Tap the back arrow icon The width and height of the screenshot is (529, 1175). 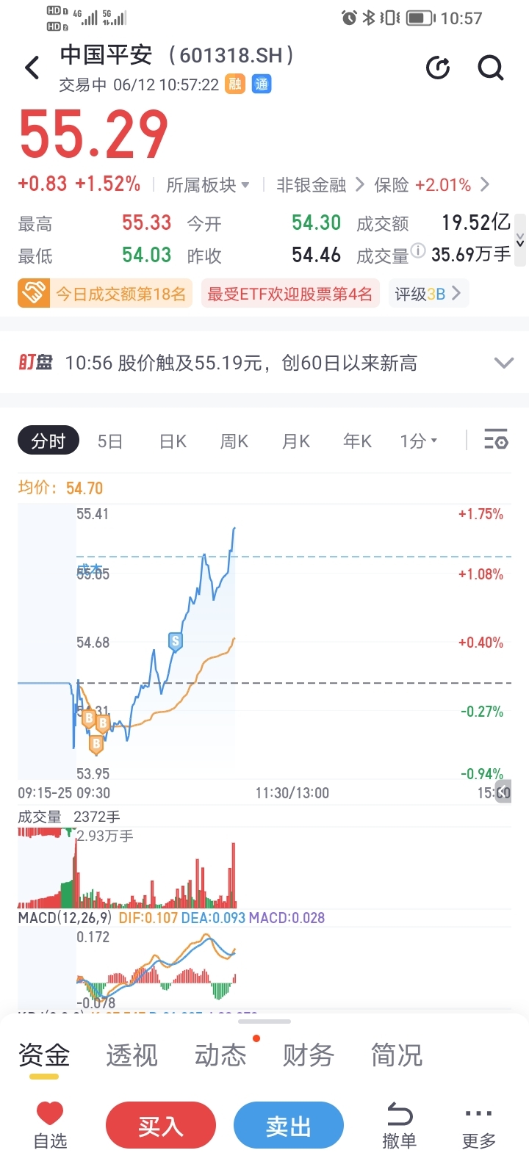pos(32,68)
